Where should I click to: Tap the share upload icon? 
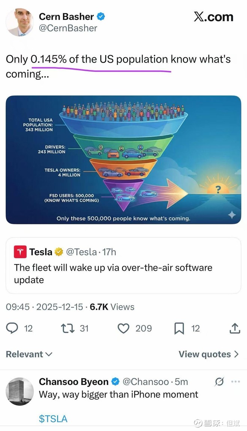click(235, 328)
